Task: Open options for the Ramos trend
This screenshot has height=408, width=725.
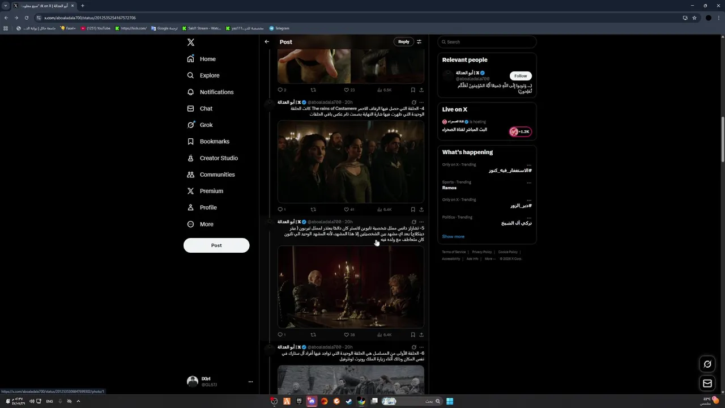Action: [529, 182]
